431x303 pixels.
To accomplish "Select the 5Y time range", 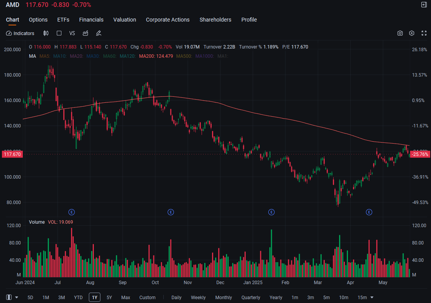I will (109, 297).
